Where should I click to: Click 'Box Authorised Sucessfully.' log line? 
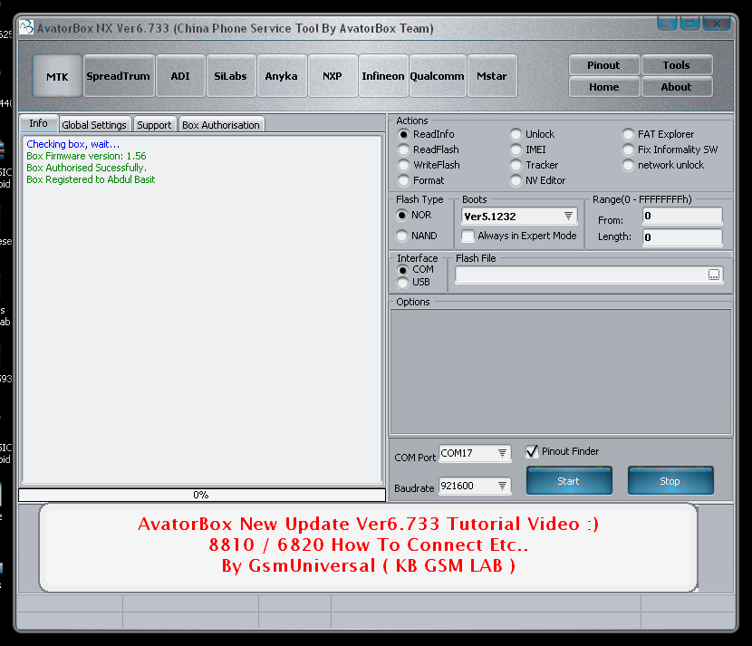click(86, 168)
